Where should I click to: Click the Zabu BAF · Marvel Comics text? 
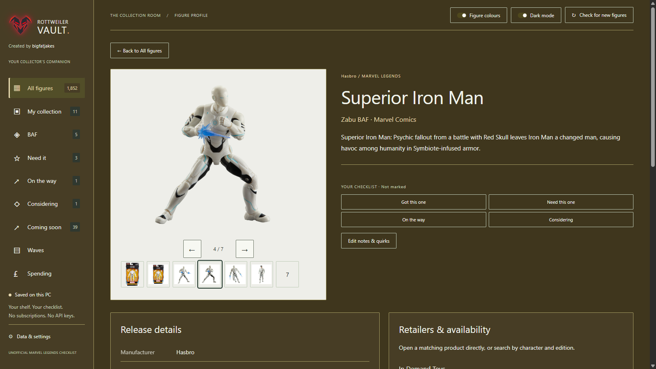pos(378,120)
